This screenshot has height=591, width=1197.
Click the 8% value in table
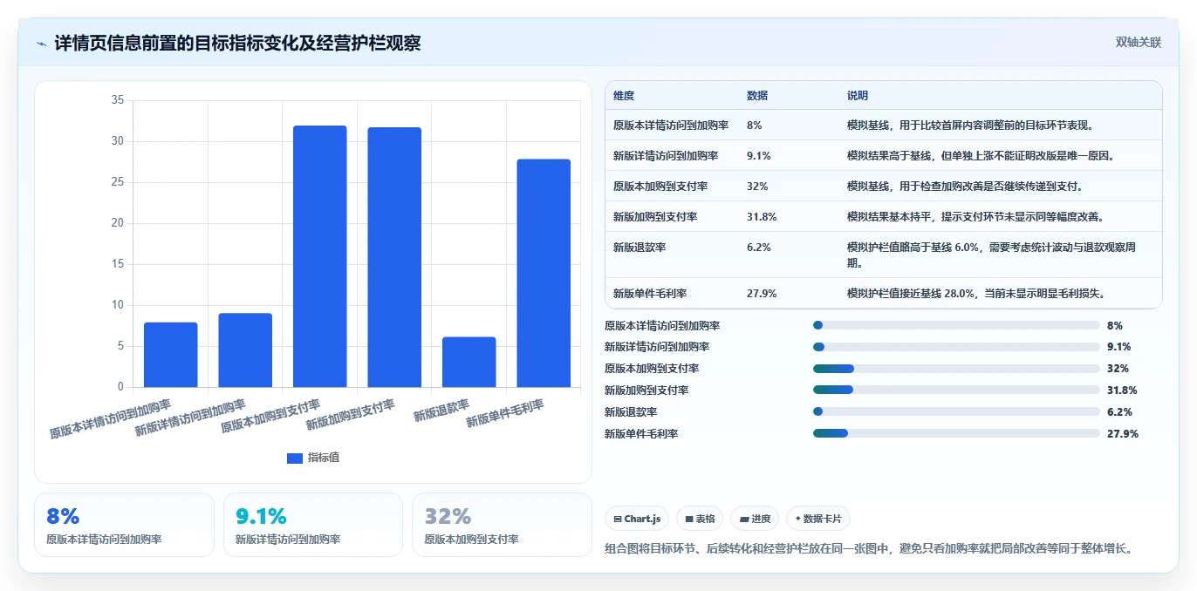[x=755, y=125]
